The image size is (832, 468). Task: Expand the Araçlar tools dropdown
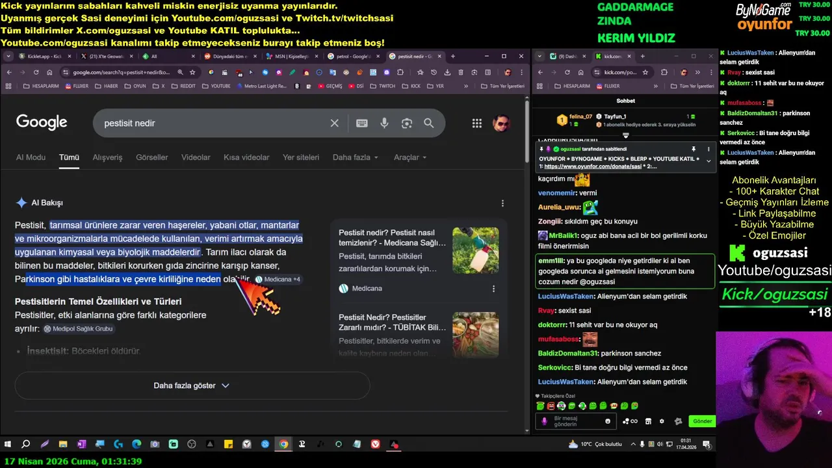[x=410, y=157]
